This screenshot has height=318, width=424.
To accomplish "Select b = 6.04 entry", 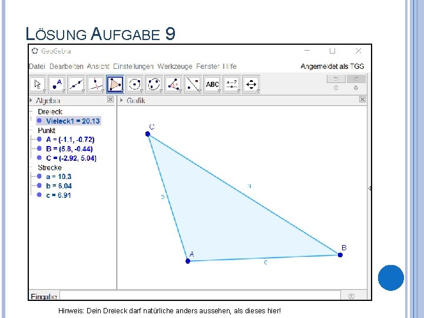I will (59, 185).
